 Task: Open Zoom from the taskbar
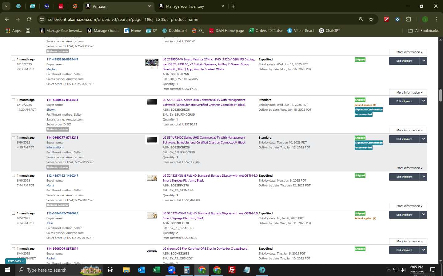point(172,270)
